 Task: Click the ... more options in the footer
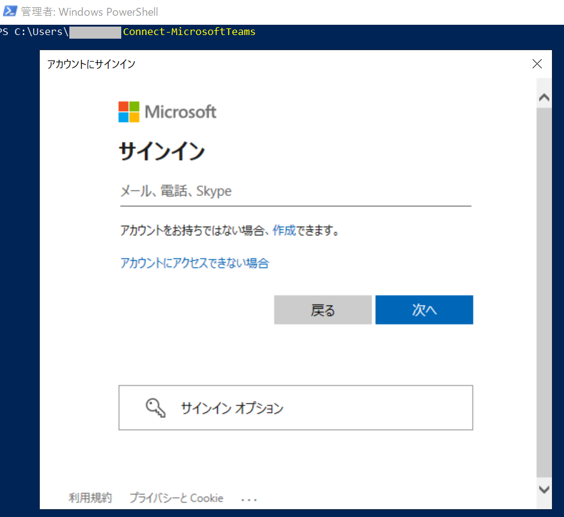[x=249, y=499]
